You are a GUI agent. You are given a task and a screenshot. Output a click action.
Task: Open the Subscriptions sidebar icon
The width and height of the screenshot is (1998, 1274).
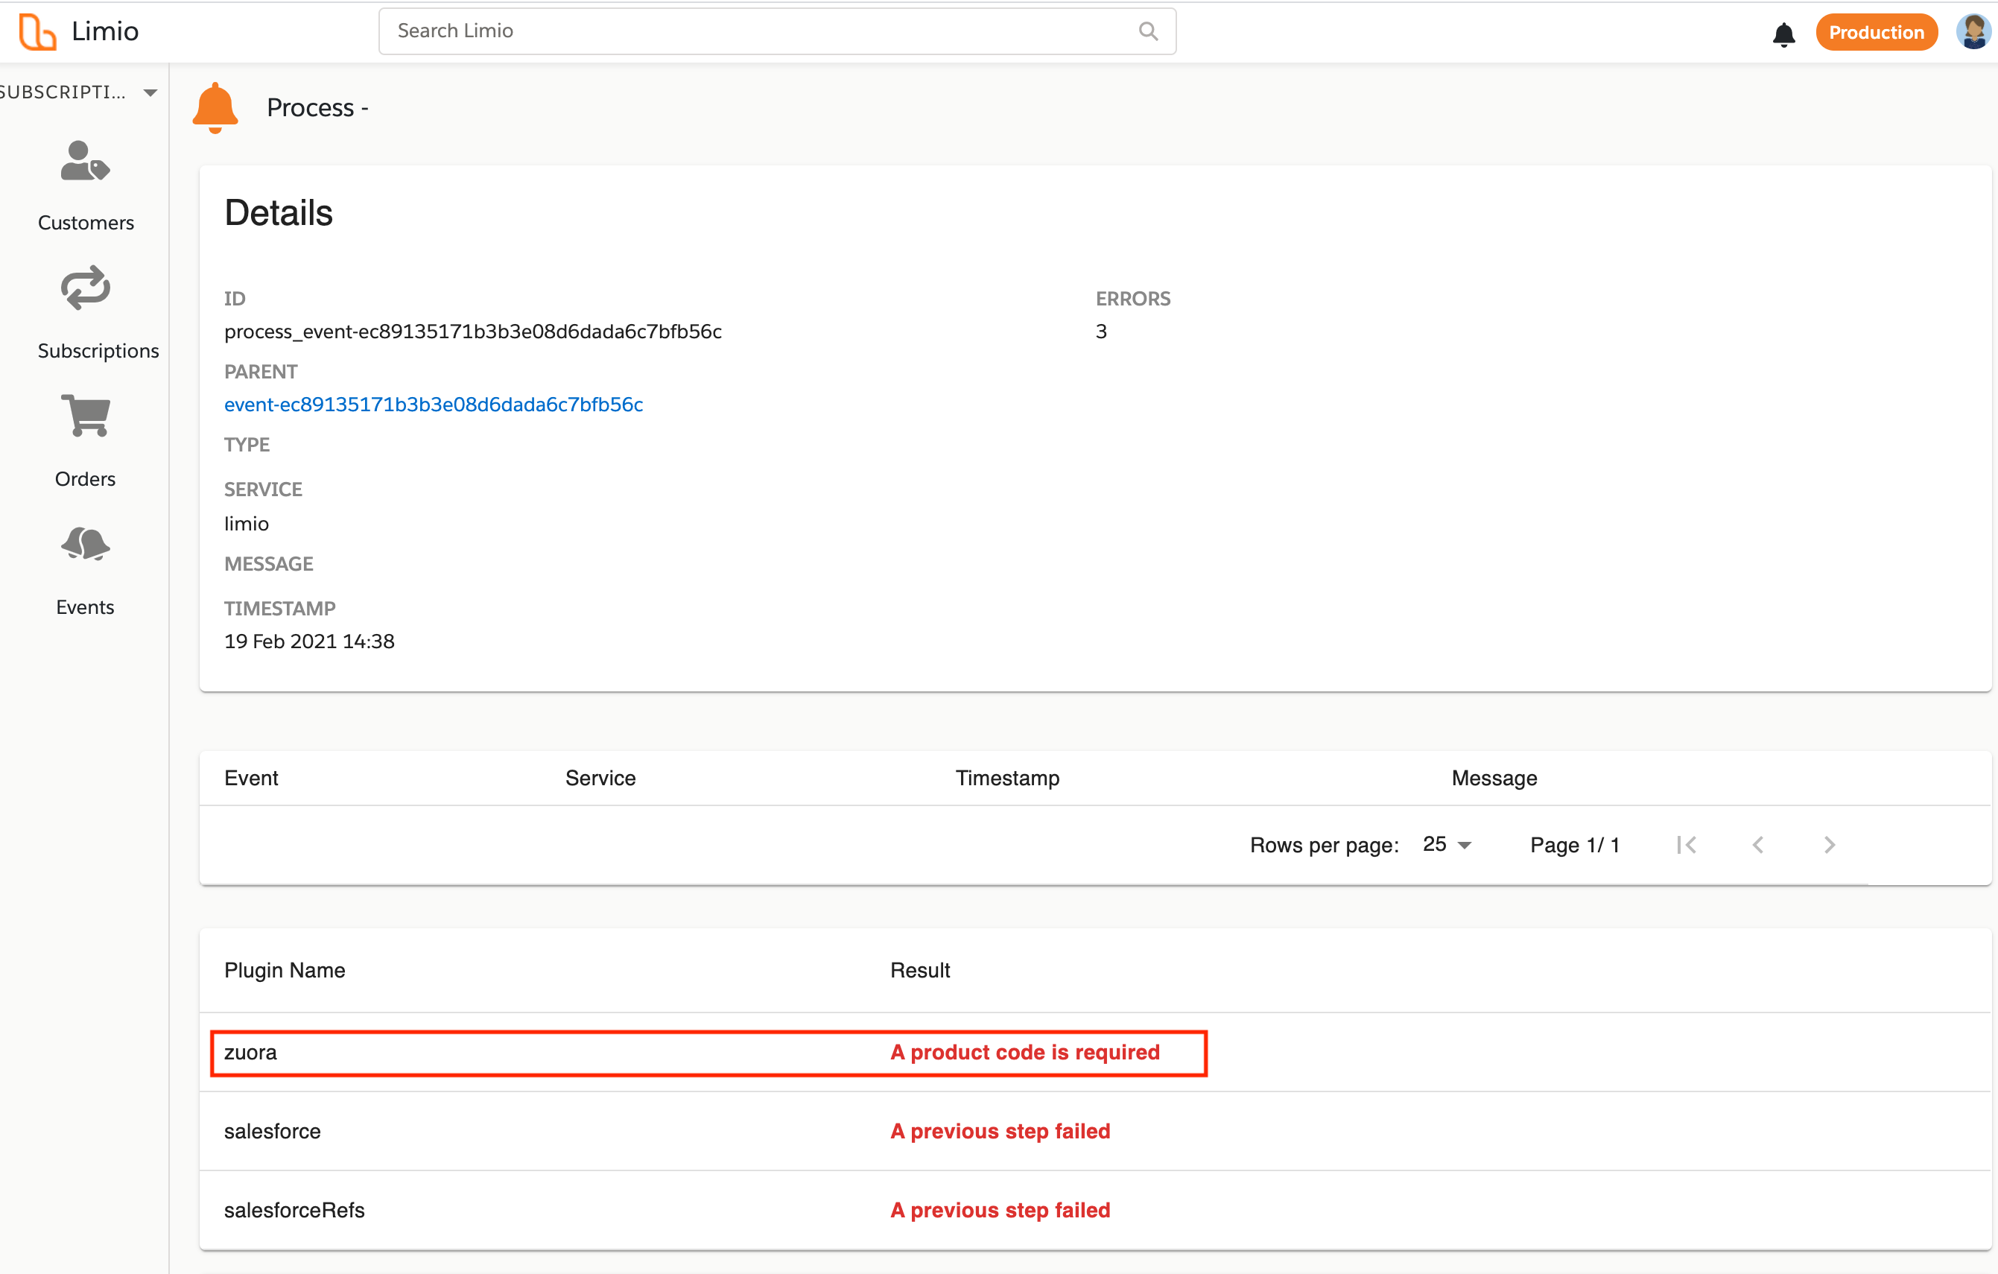coord(86,288)
